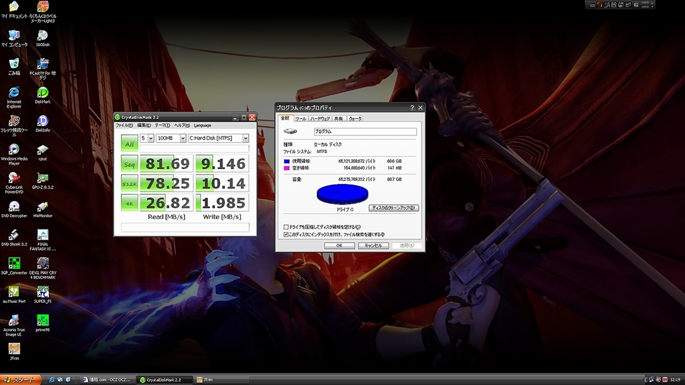Run the 512K benchmark test
The image size is (685, 385).
(x=129, y=183)
